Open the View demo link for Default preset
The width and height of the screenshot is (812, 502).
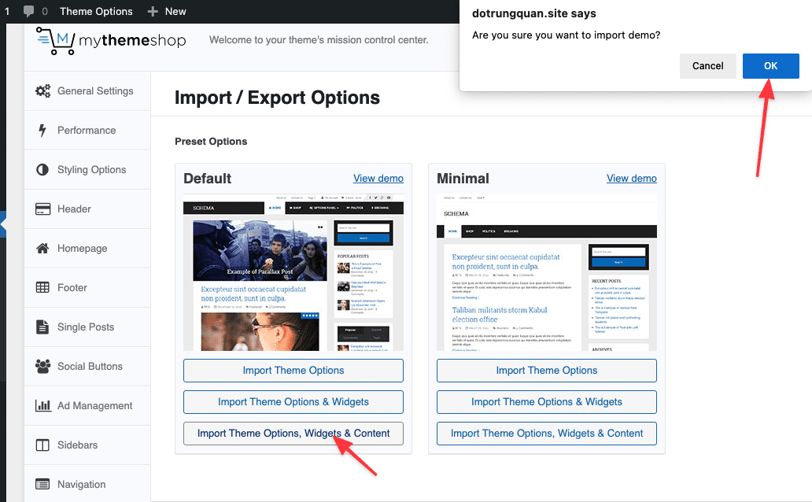(378, 178)
